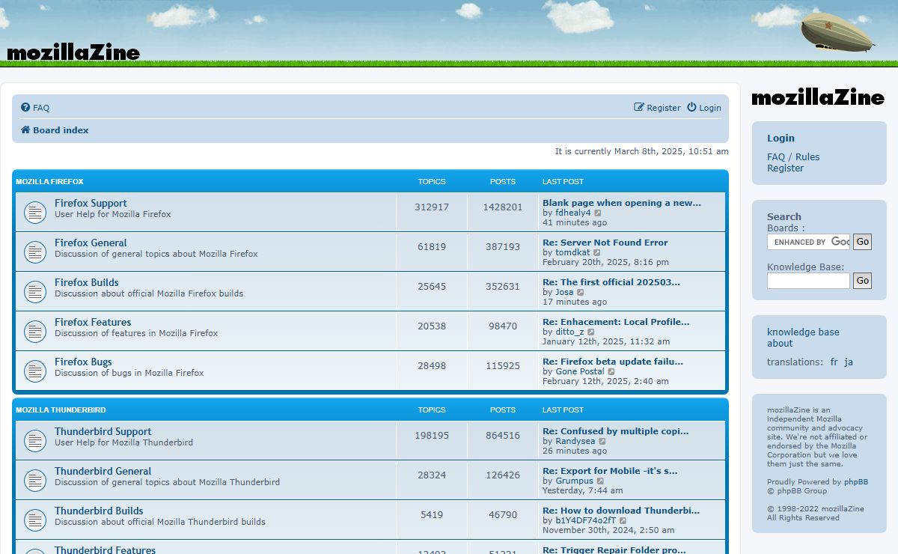Open the Firefox General forum

click(91, 243)
